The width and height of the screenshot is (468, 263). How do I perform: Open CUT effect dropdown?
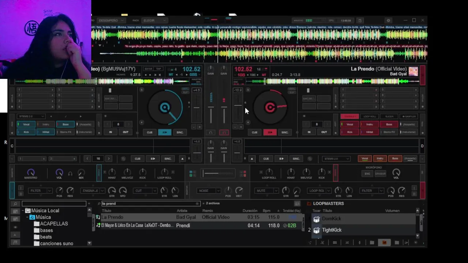pos(146,191)
